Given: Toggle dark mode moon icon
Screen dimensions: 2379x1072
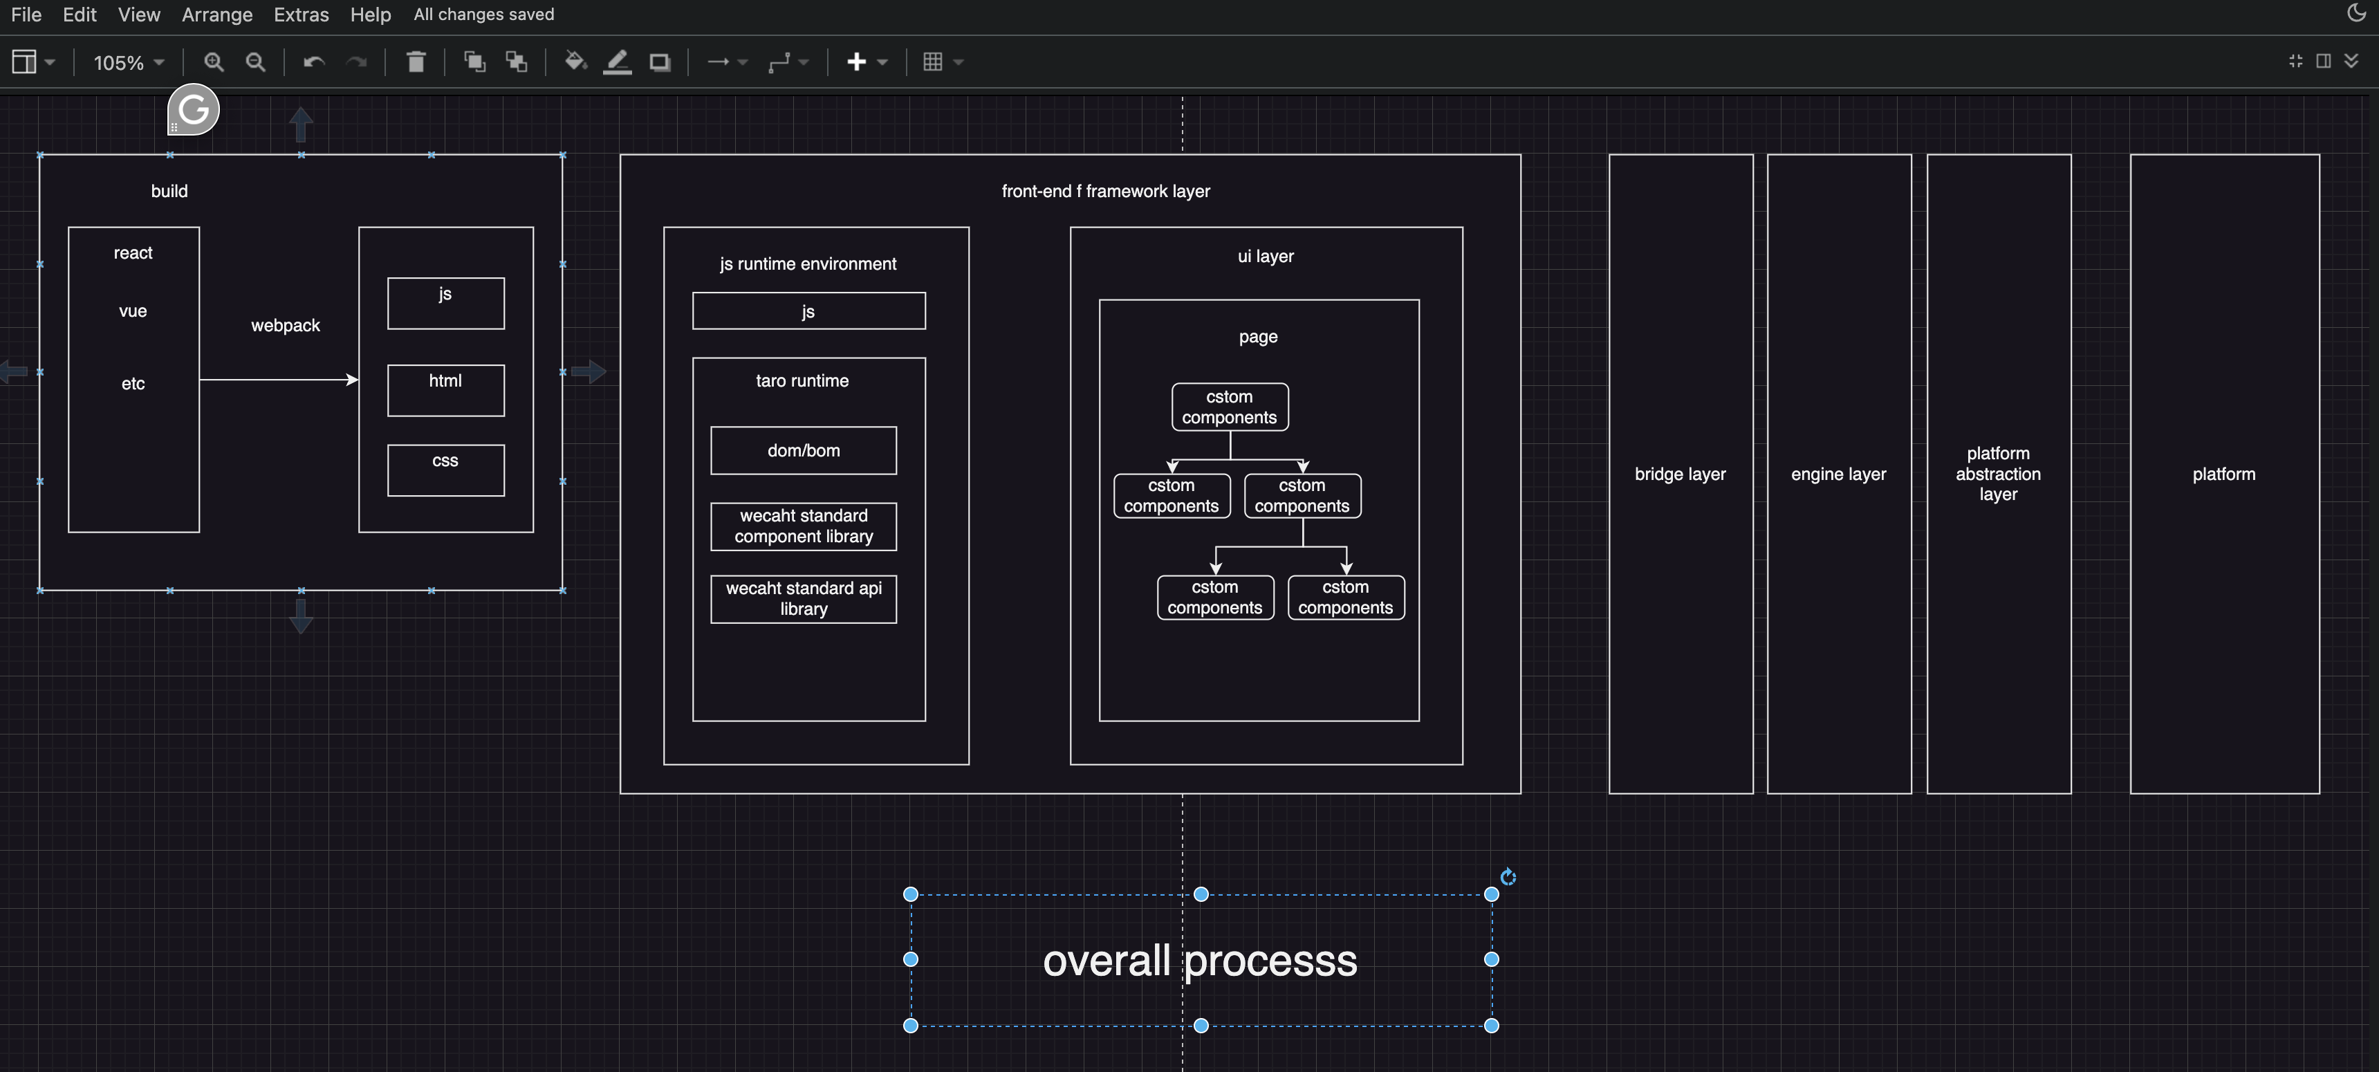Looking at the screenshot, I should coord(2356,13).
